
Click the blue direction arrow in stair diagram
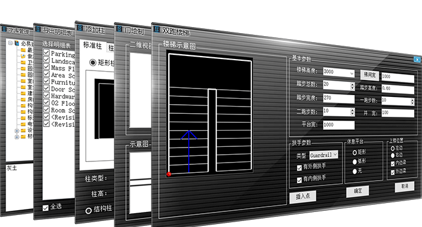point(189,151)
